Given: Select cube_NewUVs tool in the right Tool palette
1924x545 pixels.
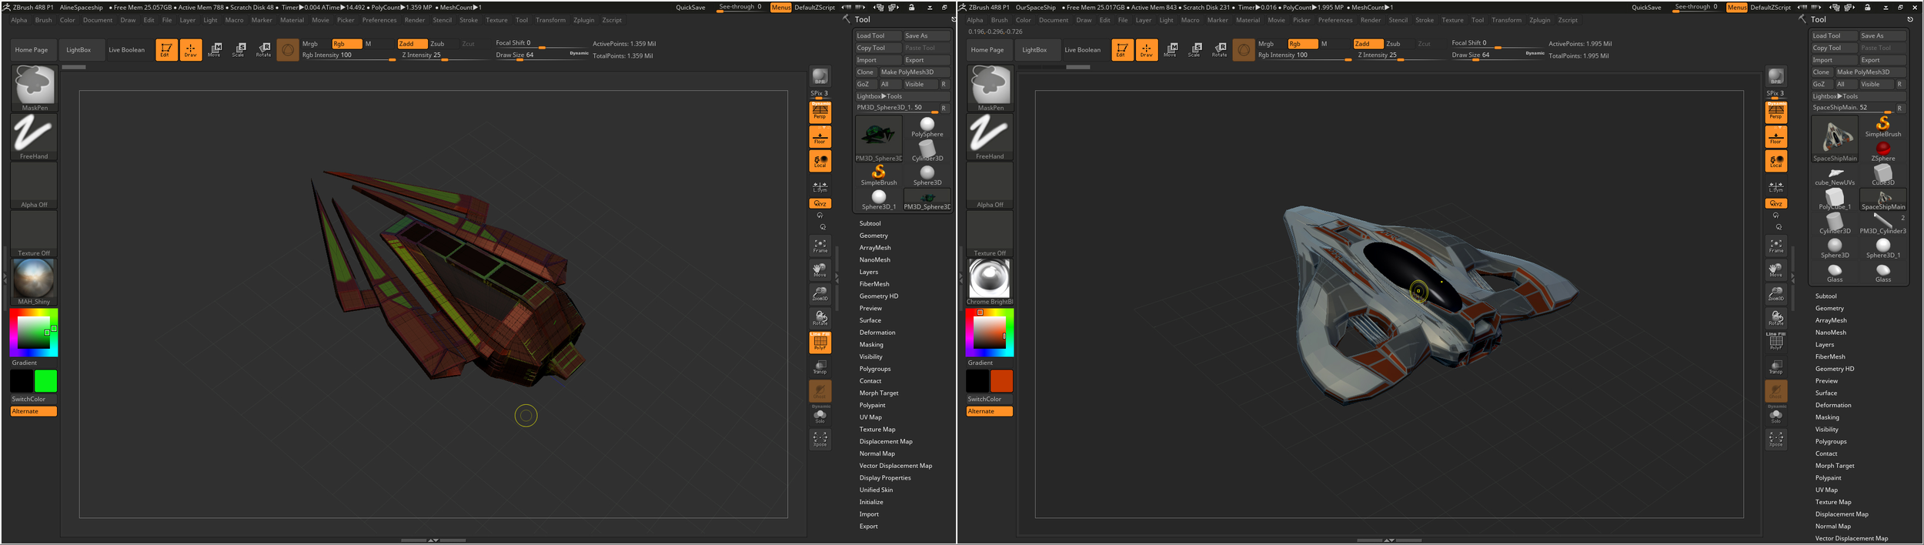Looking at the screenshot, I should [x=1835, y=176].
